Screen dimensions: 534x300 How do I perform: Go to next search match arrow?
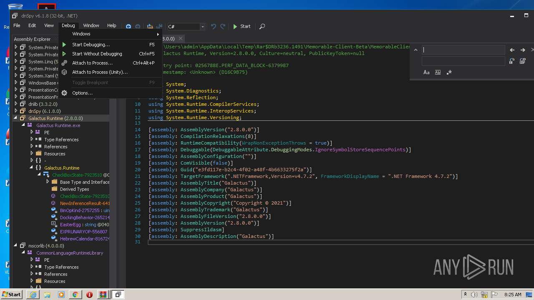(x=523, y=50)
